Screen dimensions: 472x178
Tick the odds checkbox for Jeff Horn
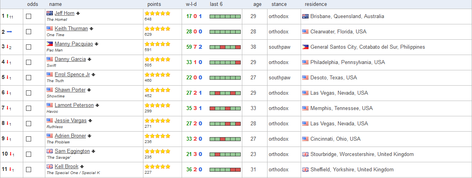point(29,16)
